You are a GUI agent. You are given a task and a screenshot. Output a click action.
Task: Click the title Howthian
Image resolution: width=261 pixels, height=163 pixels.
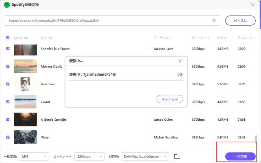click(x=48, y=84)
